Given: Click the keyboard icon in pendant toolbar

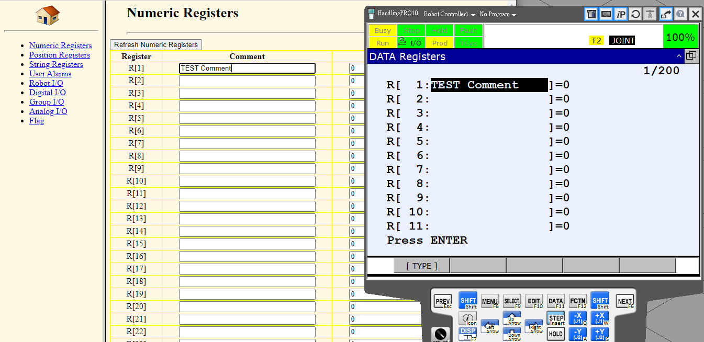Looking at the screenshot, I should pyautogui.click(x=606, y=14).
